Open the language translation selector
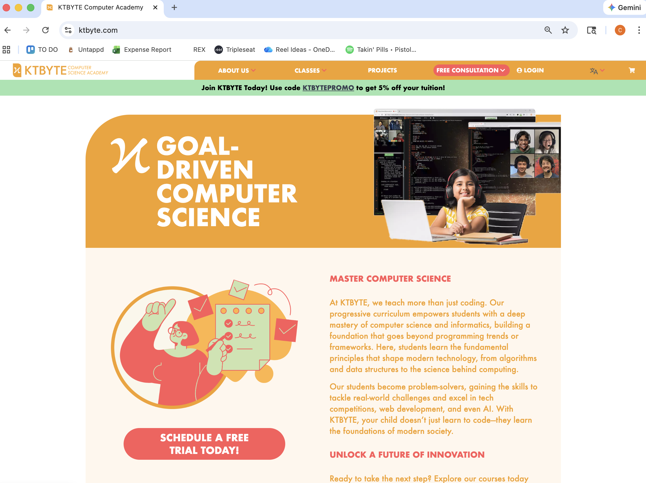646x483 pixels. pyautogui.click(x=596, y=71)
